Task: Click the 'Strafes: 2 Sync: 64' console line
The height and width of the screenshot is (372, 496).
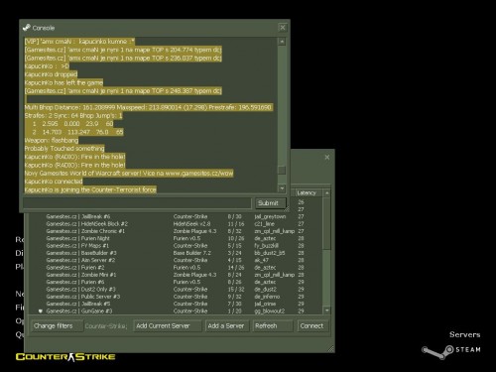Action: 73,116
